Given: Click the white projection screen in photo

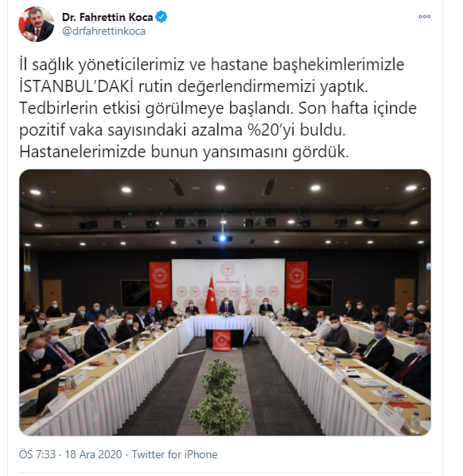Looking at the screenshot, I should click(x=229, y=282).
